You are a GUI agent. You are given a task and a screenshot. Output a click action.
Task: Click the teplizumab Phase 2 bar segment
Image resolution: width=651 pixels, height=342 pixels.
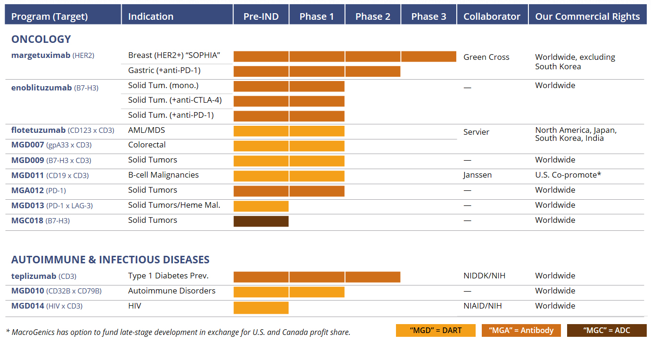click(x=372, y=277)
